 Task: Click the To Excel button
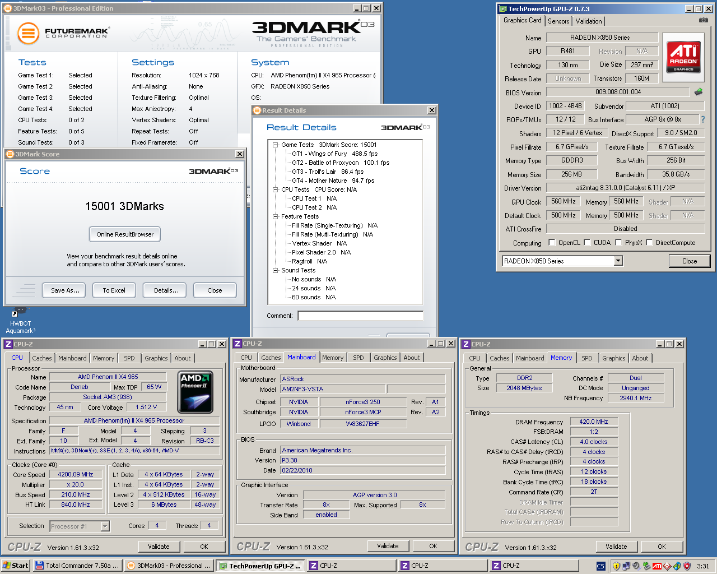(114, 290)
